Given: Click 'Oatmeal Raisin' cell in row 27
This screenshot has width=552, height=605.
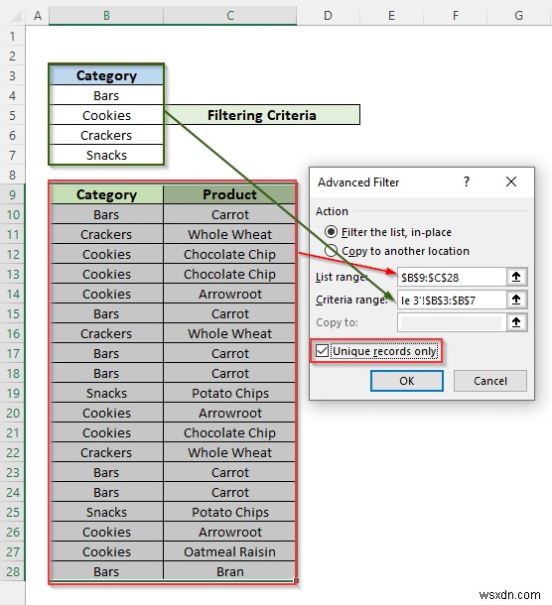Looking at the screenshot, I should point(230,551).
